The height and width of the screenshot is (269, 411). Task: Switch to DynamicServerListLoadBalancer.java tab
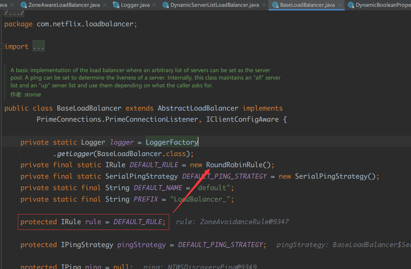click(215, 5)
